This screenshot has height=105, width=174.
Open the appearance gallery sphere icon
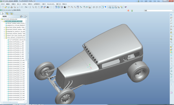65,7
